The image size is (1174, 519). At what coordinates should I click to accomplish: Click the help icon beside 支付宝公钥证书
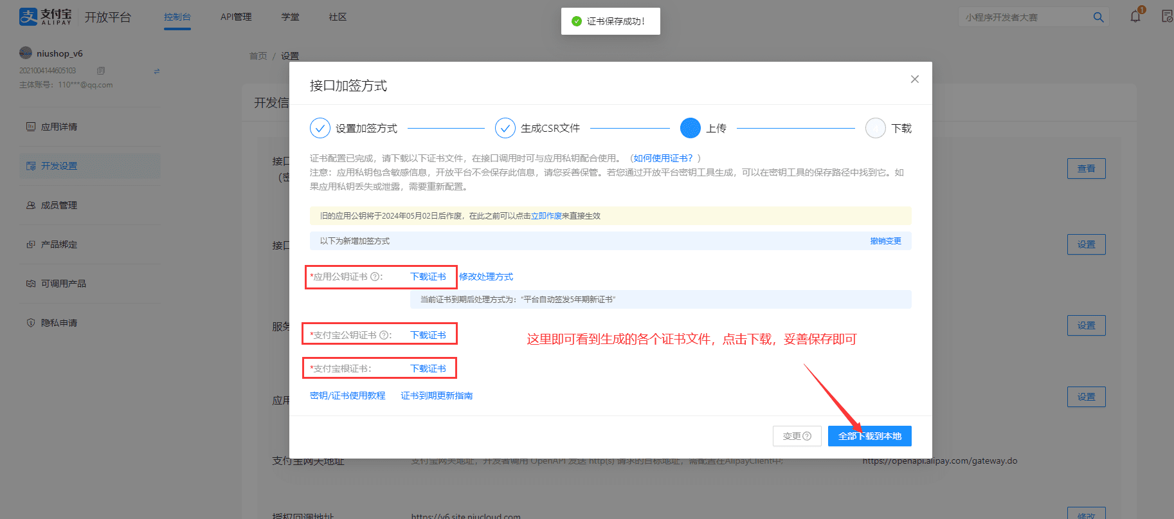(383, 335)
